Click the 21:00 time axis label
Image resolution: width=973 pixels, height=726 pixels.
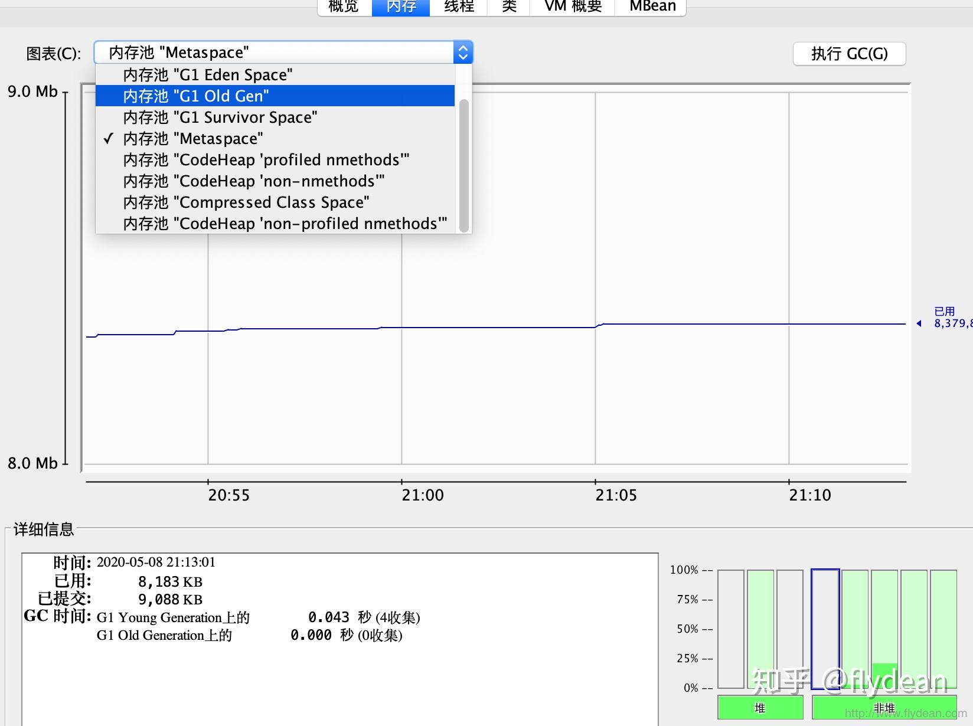(x=423, y=495)
